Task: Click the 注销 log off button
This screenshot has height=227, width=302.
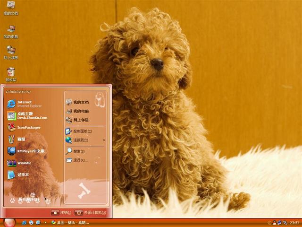Action: tap(61, 213)
